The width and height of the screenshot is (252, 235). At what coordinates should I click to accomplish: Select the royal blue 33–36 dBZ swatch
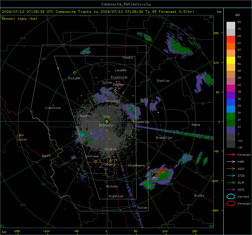pyautogui.click(x=231, y=102)
